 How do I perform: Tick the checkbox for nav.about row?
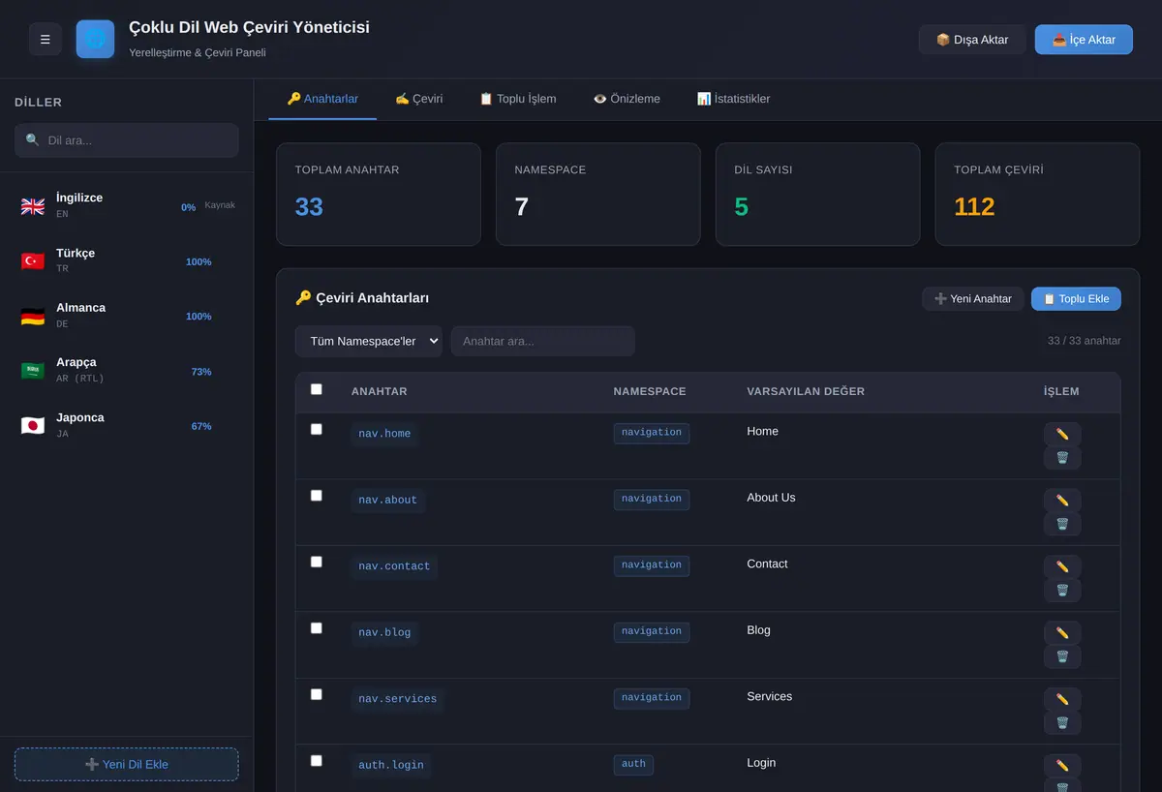coord(316,496)
